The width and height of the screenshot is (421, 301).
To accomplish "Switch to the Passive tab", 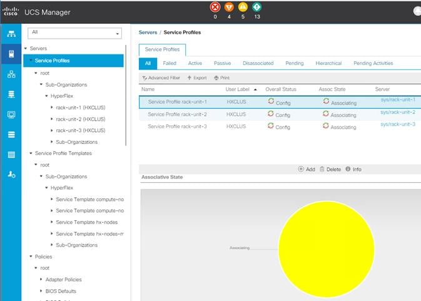I will 222,63.
